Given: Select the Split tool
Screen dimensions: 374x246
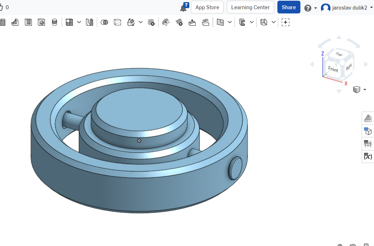Looking at the screenshot, I should (117, 22).
